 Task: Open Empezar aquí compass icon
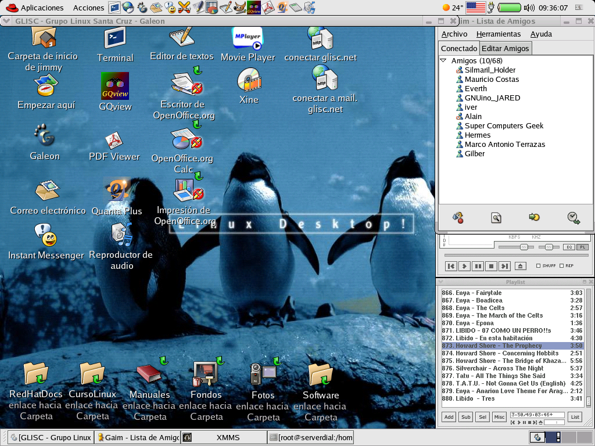pyautogui.click(x=45, y=85)
